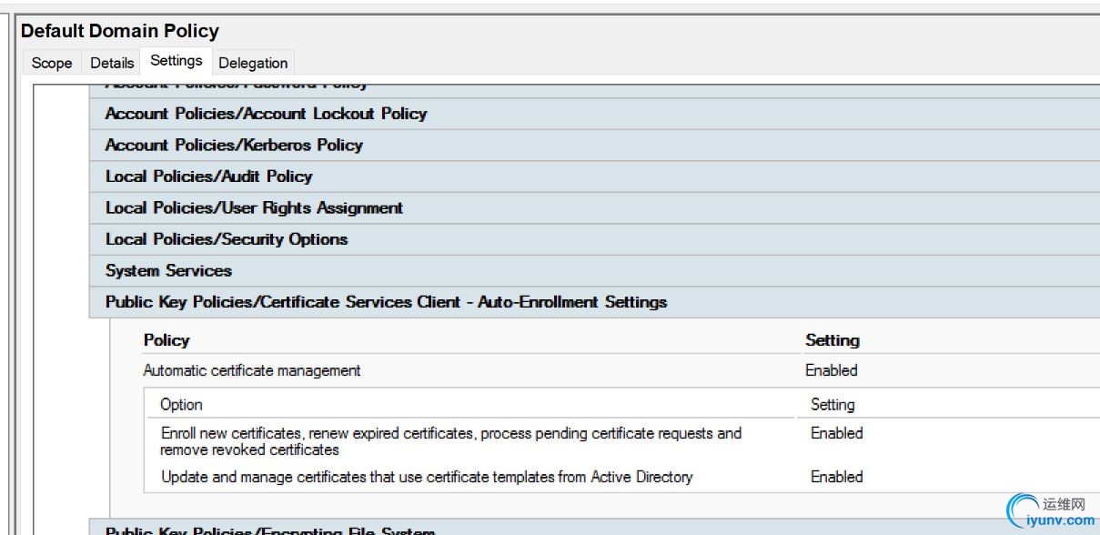Click the Enabled value for Automatic certificate management
Screen dimensions: 1100x535
click(x=832, y=370)
